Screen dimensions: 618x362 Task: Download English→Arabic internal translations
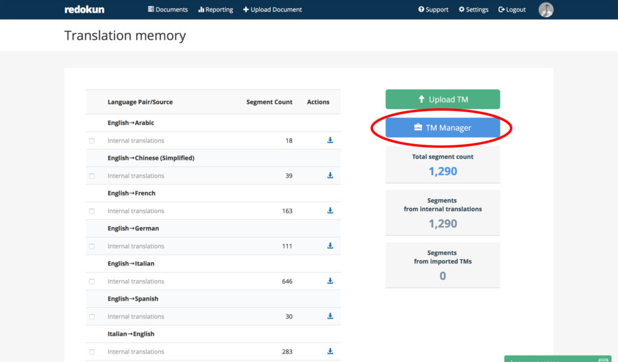pyautogui.click(x=330, y=140)
